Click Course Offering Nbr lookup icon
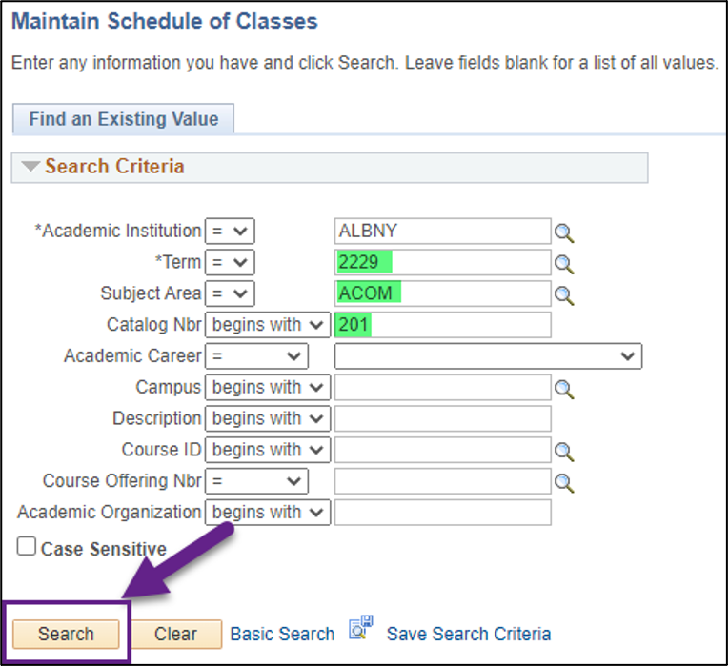This screenshot has width=728, height=667. (x=564, y=483)
